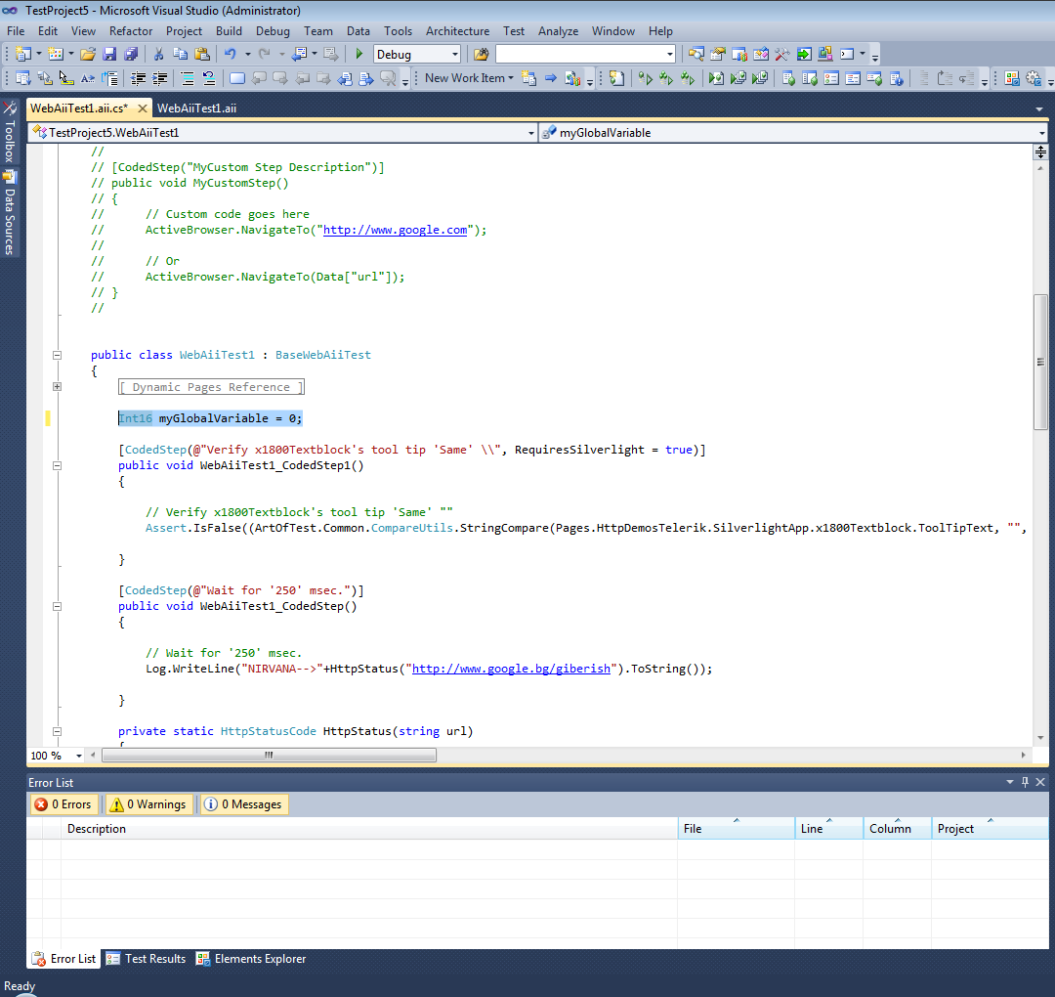Toggle the 0 Errors filter
1055x997 pixels.
63,804
